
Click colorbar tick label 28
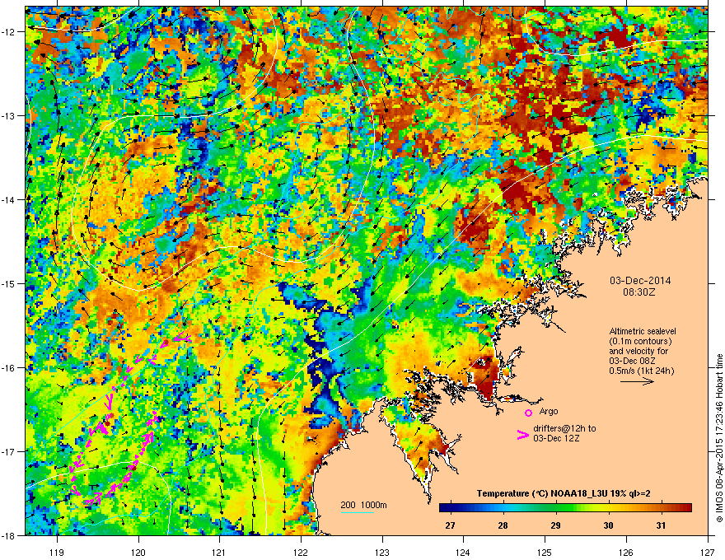503,525
